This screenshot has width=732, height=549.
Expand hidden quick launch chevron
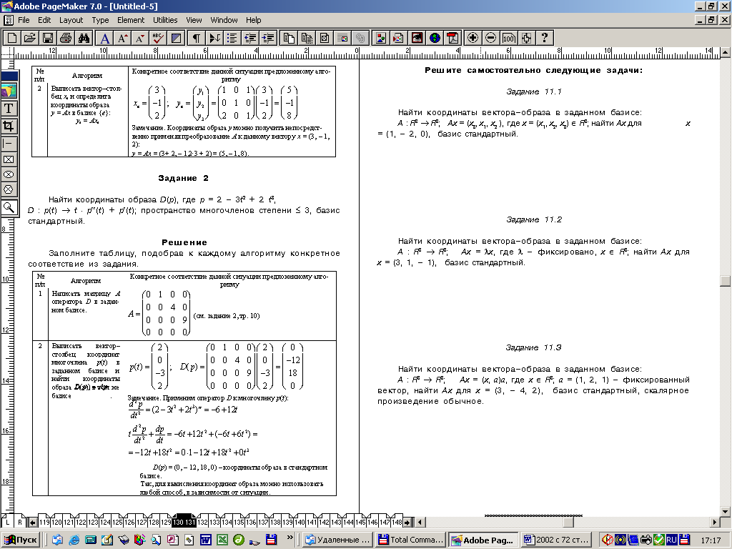pos(290,538)
